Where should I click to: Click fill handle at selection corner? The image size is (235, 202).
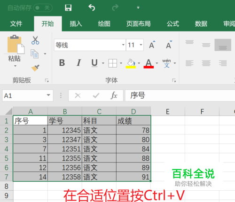coord(150,181)
